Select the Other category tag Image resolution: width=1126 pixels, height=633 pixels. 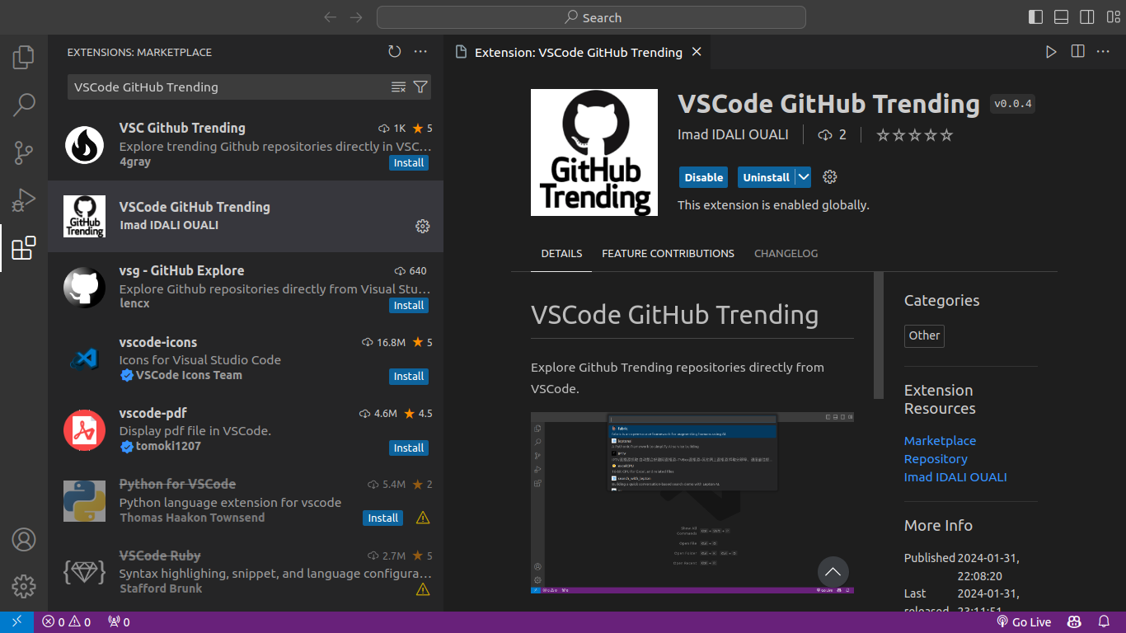point(924,335)
